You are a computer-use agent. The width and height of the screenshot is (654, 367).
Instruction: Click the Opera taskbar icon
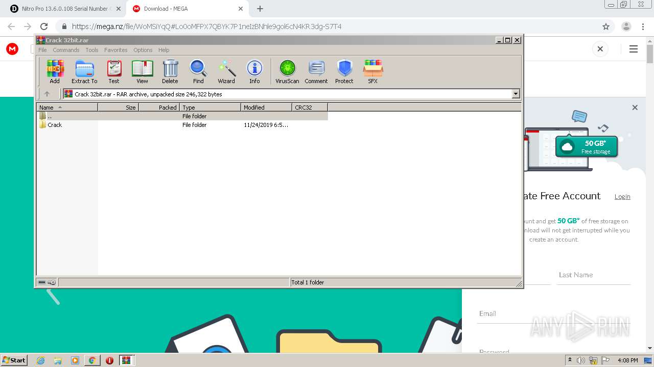coord(109,360)
